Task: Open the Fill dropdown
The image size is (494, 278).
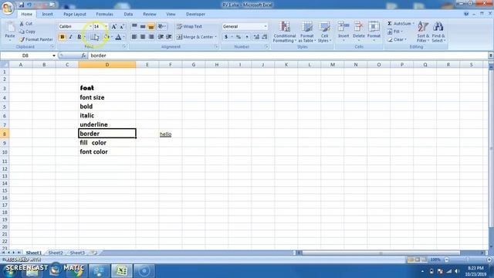Action: click(402, 32)
